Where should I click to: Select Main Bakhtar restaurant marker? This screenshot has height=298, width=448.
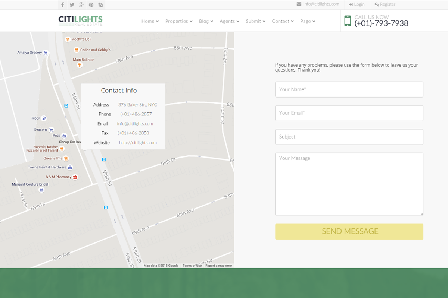point(80,65)
